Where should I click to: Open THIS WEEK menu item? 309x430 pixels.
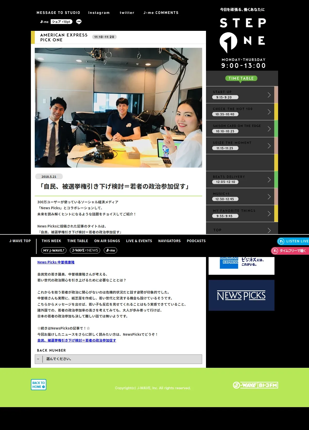tap(51, 241)
